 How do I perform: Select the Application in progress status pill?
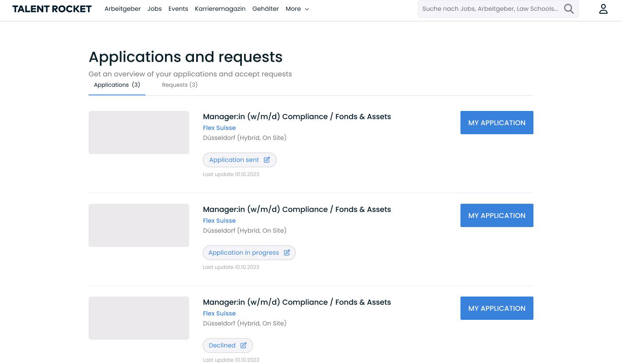coord(249,253)
